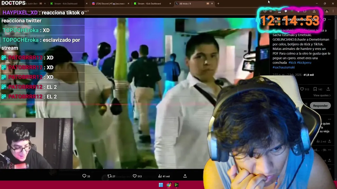Open #kick hashtag link
337x189 pixels.
pos(292,63)
